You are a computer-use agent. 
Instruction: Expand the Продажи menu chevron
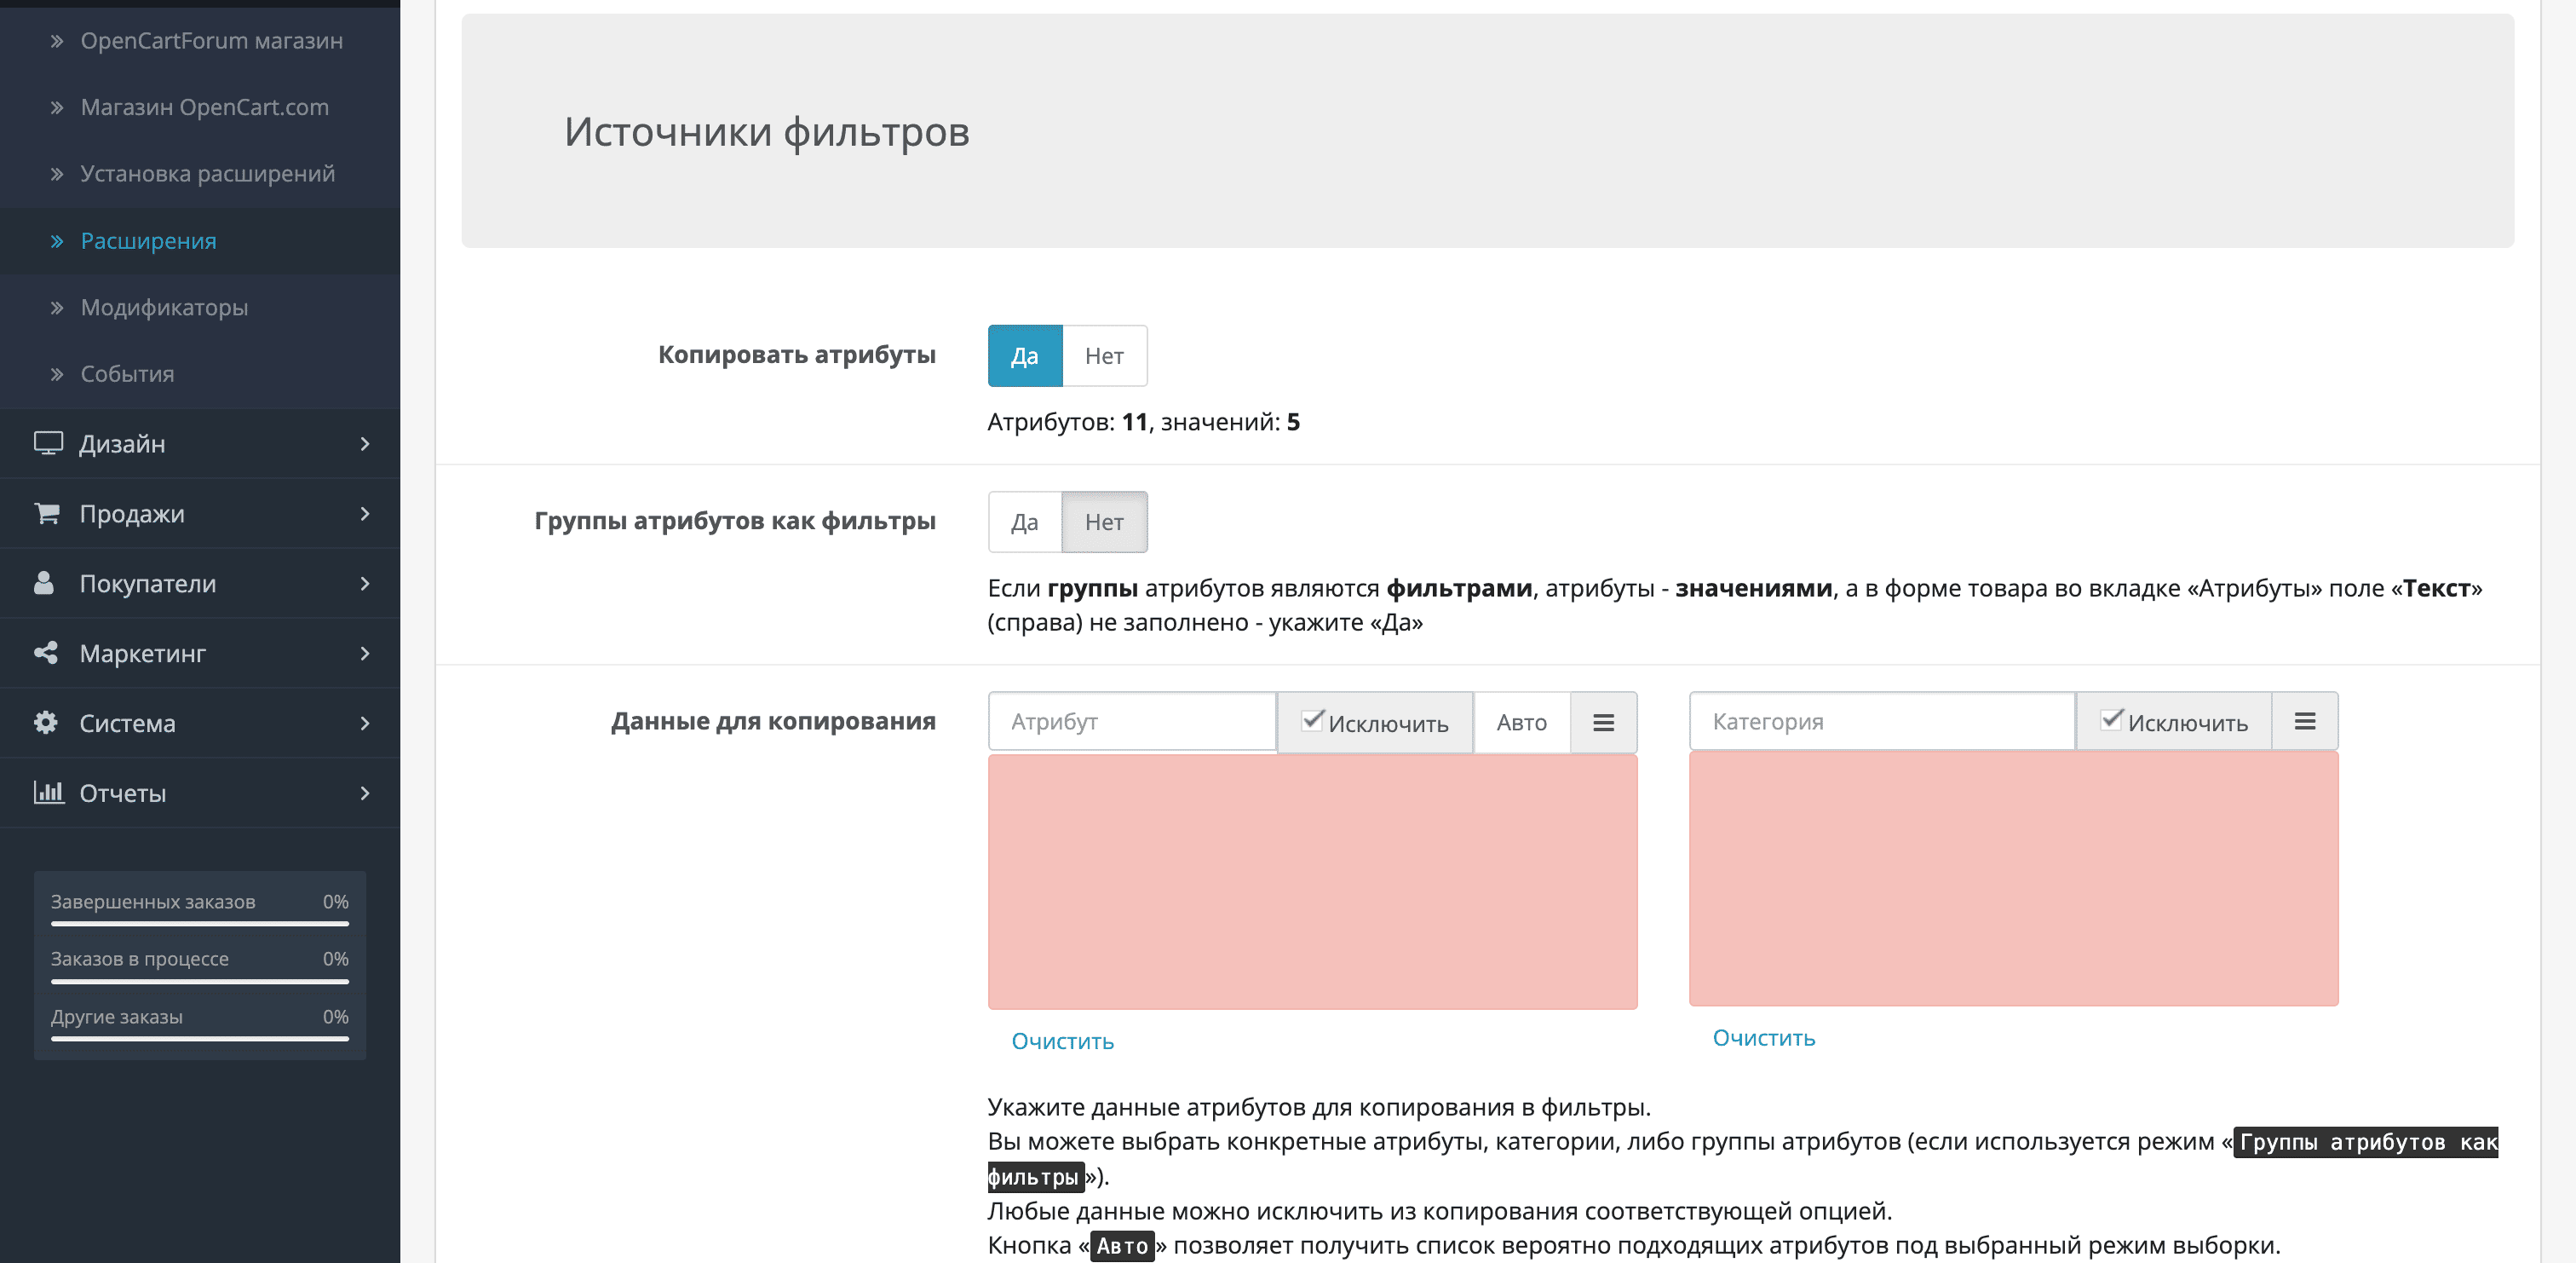pos(365,513)
